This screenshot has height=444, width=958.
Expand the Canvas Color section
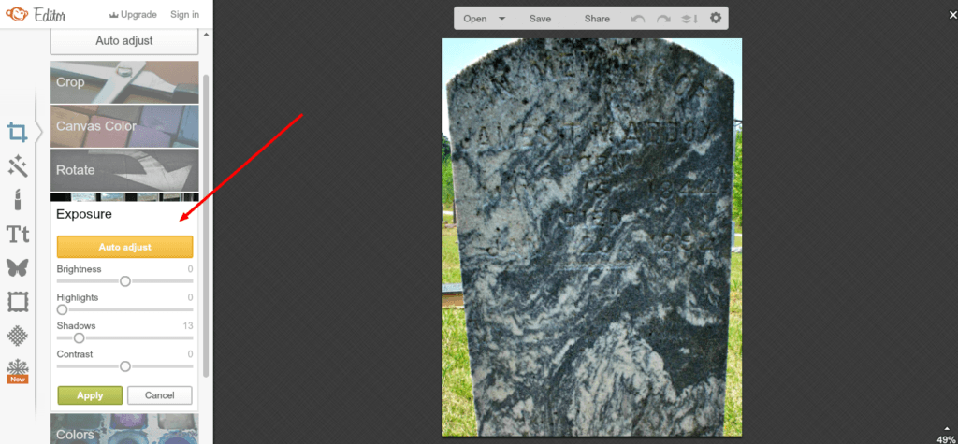click(123, 126)
